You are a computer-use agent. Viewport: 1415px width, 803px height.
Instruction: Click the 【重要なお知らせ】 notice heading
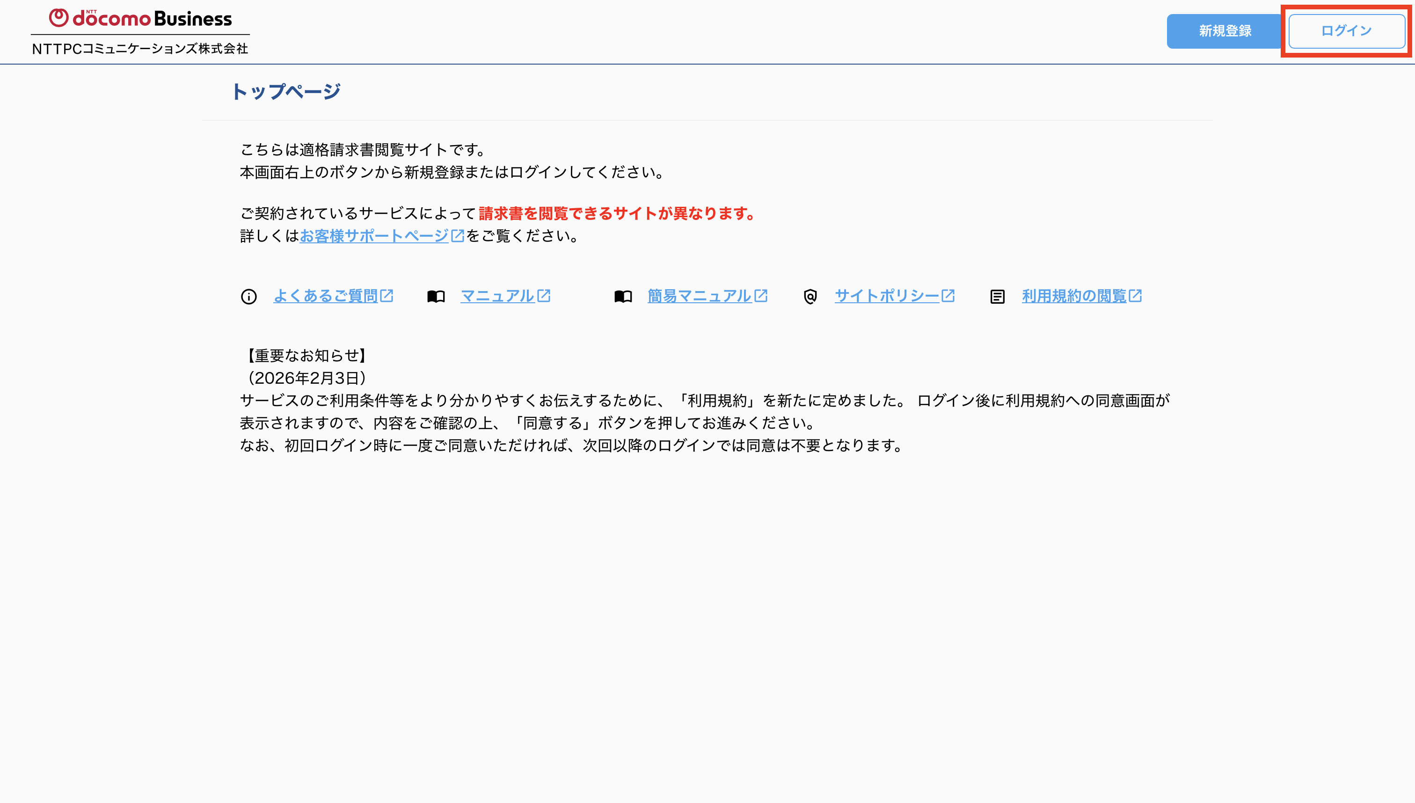(x=306, y=356)
